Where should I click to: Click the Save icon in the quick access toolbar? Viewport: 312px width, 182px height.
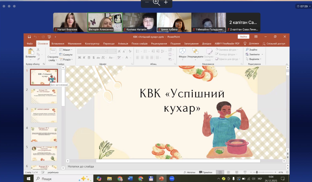29,37
